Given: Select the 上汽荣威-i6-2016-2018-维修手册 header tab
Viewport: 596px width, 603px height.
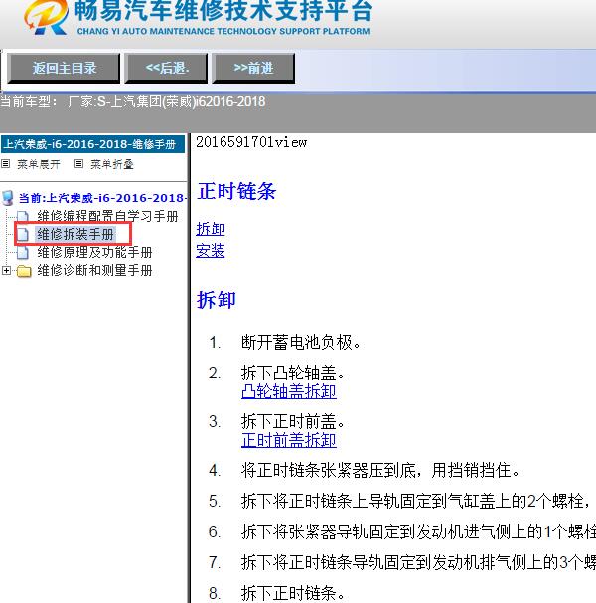Looking at the screenshot, I should click(x=92, y=144).
